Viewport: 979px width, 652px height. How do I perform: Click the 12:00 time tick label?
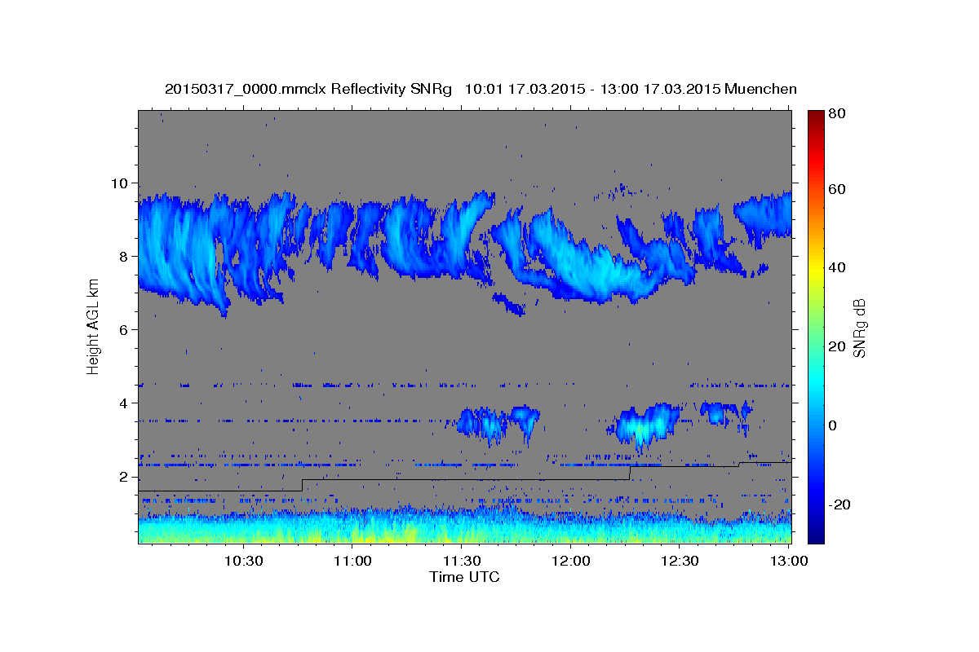click(x=571, y=561)
